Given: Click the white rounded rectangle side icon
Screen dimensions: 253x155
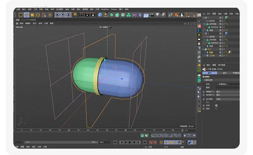Looking at the screenshot, I should 199,39.
